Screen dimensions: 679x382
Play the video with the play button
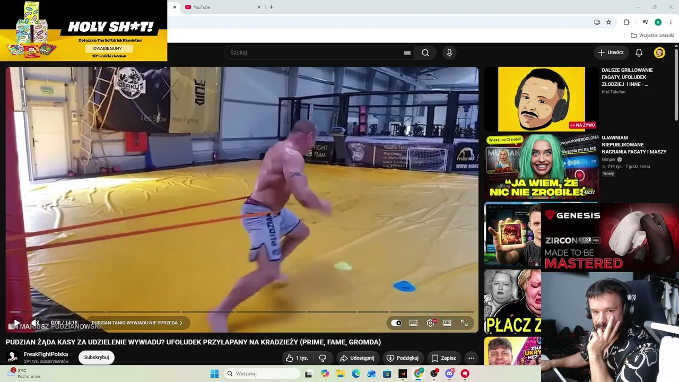17,323
